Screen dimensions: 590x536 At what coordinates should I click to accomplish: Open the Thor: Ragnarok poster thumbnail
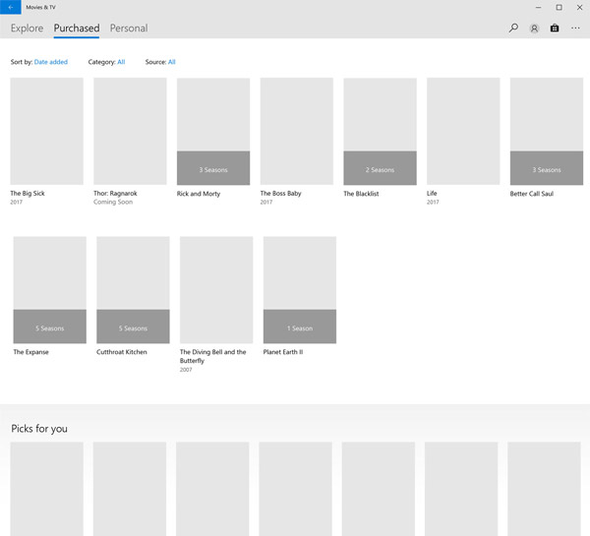click(x=130, y=131)
